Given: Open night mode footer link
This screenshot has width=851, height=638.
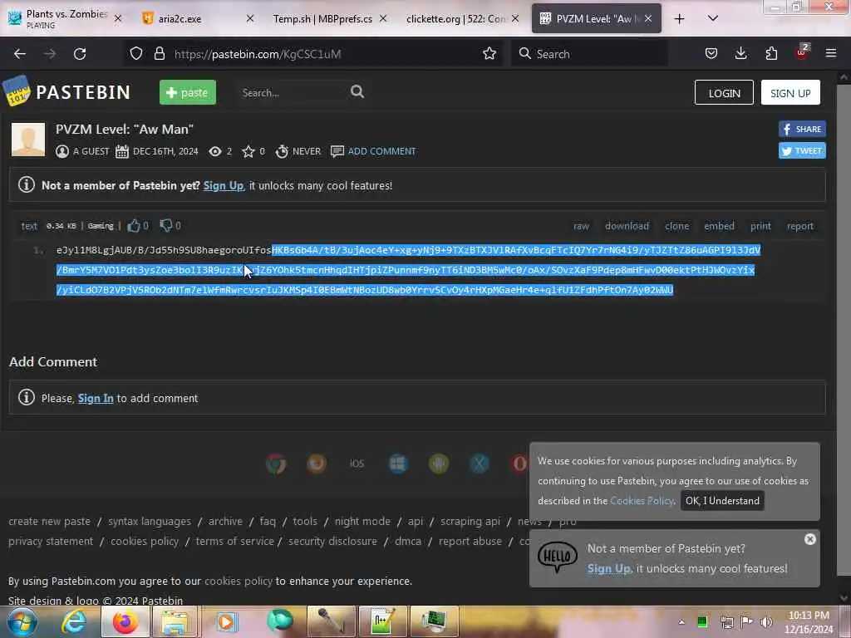Looking at the screenshot, I should [x=362, y=522].
